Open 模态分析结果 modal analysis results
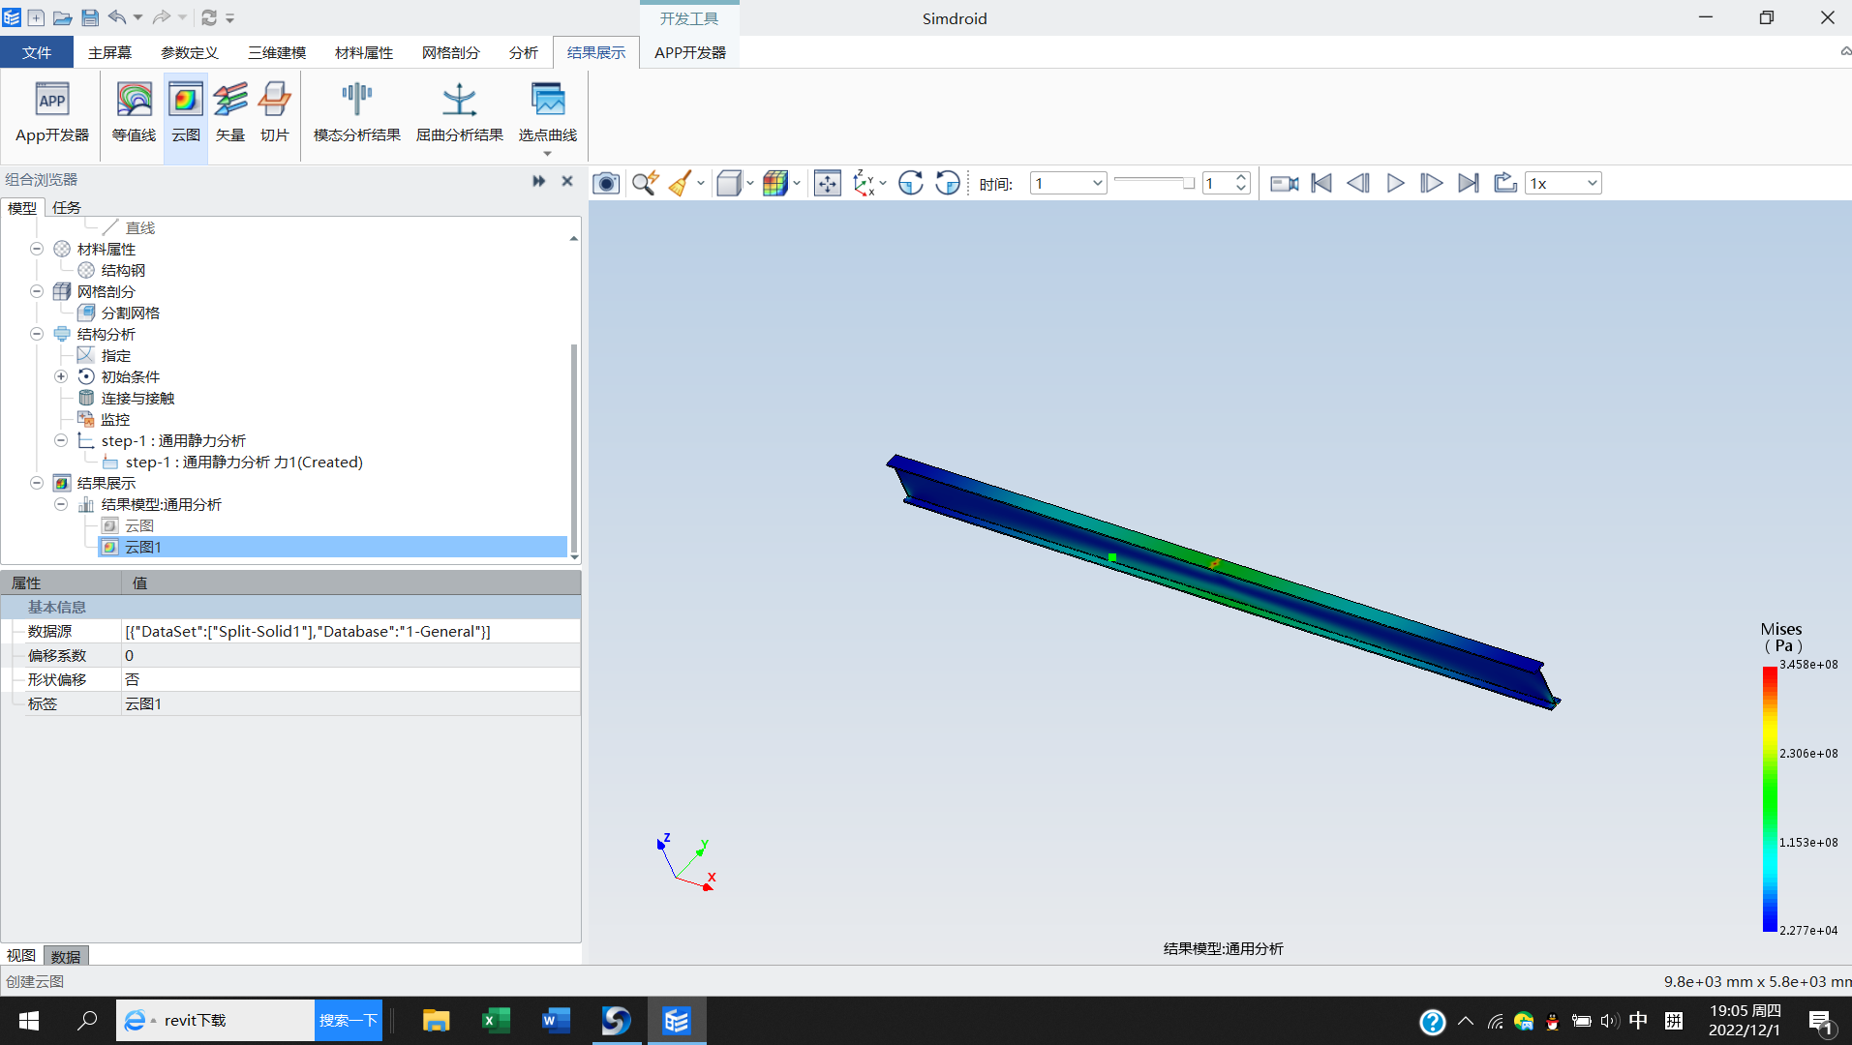The image size is (1852, 1045). 357,113
